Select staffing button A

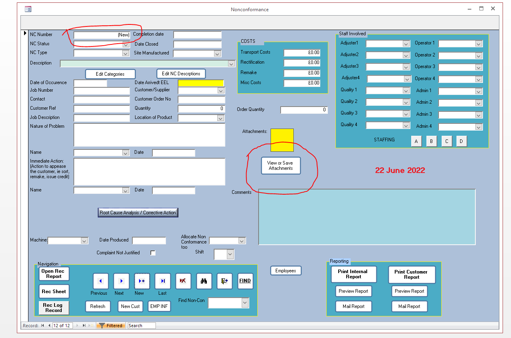416,141
